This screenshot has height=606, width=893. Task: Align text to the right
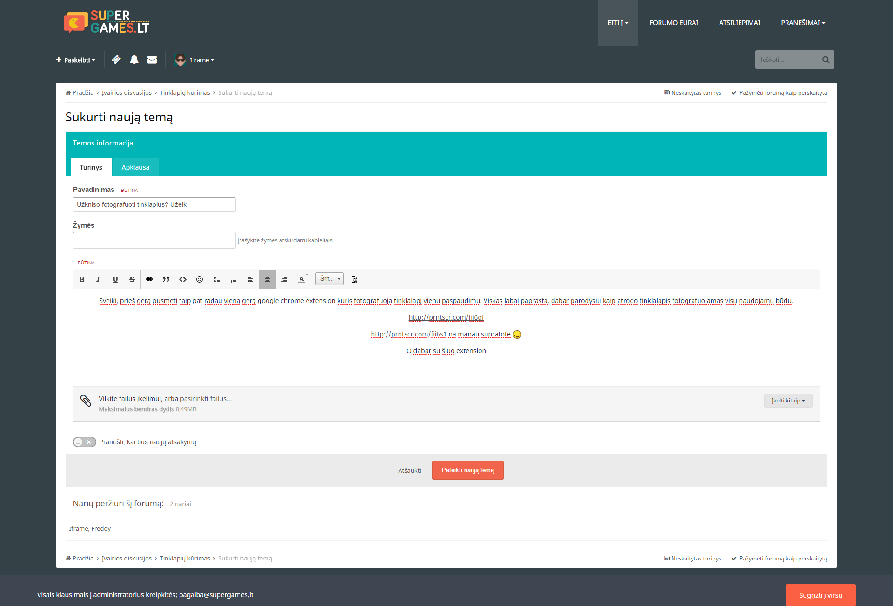click(x=284, y=279)
